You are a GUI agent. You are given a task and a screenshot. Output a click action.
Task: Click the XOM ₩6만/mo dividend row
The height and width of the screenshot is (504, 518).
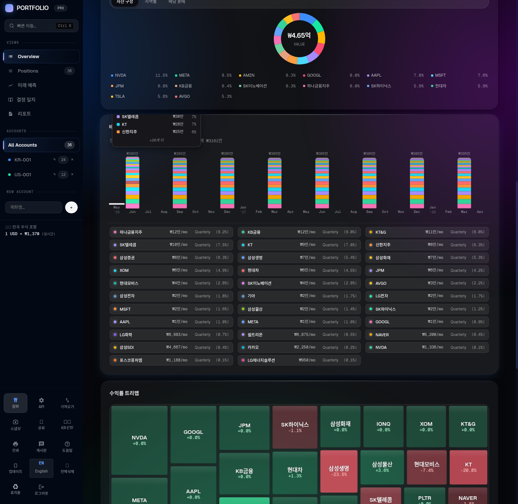[x=171, y=270]
